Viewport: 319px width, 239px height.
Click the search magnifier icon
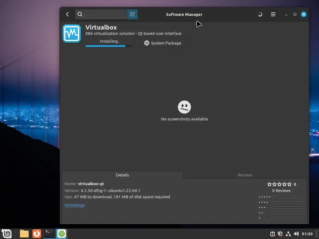point(80,14)
